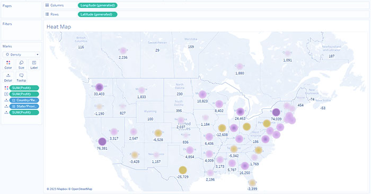Select the Nevada mark labeled 3,317
The height and width of the screenshot is (194, 371).
(114, 132)
